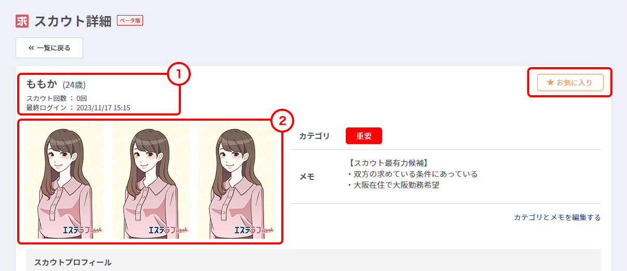Open the first profile photo of ももか
627x271 pixels.
[x=65, y=181]
